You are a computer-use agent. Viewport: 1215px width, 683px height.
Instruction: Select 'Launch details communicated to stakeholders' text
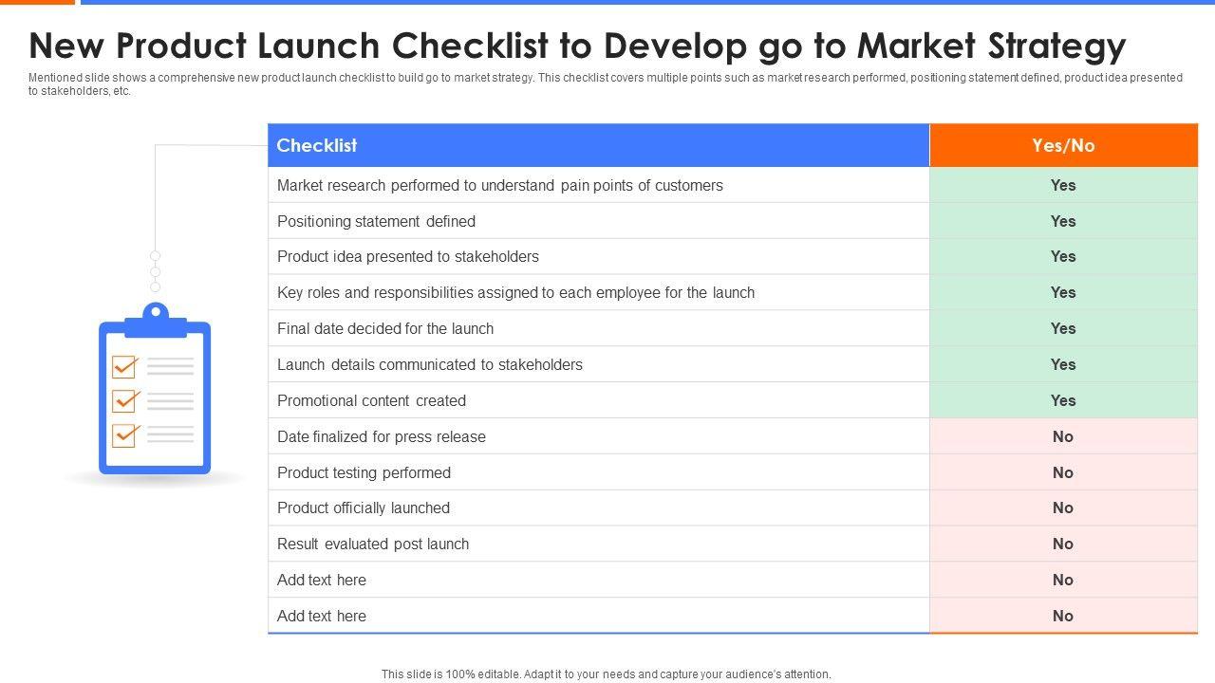pyautogui.click(x=430, y=365)
